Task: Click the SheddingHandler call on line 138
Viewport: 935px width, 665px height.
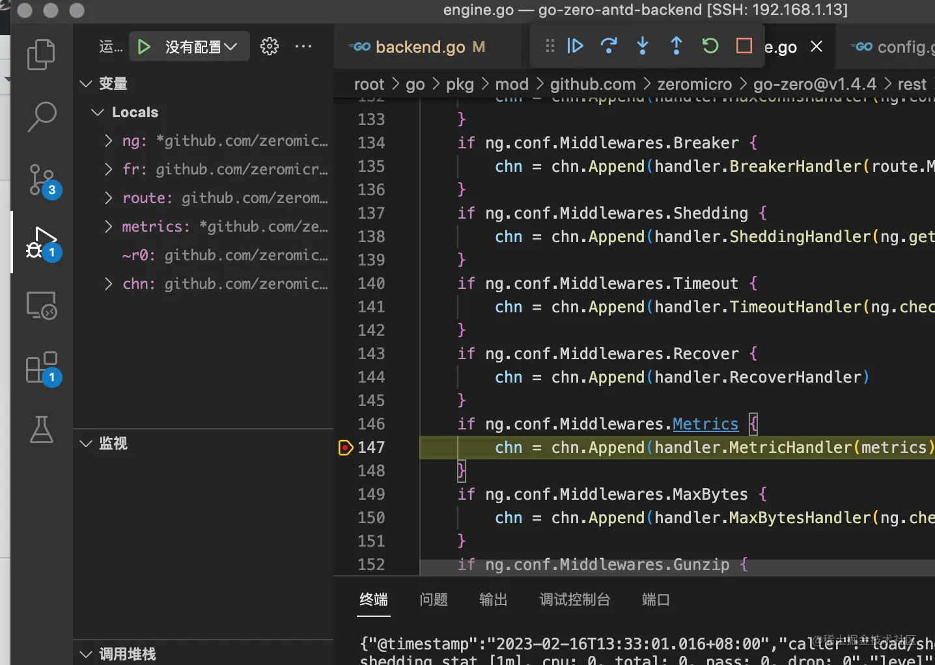Action: (x=800, y=237)
